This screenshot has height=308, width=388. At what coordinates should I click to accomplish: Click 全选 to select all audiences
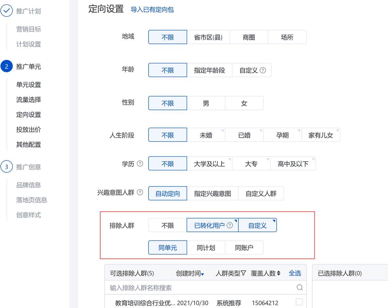point(295,273)
